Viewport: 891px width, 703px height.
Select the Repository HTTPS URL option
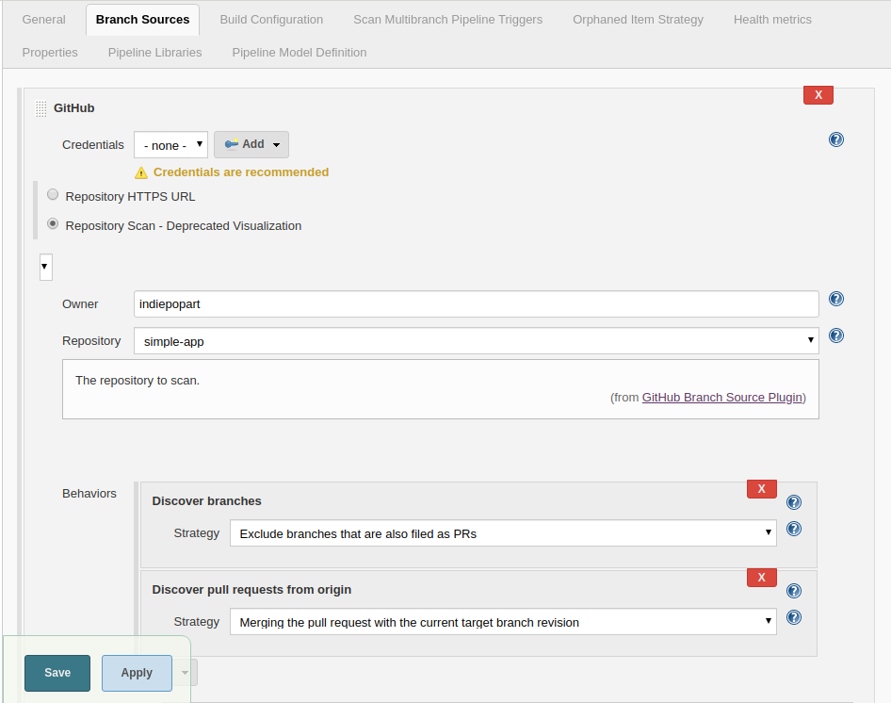(x=53, y=195)
